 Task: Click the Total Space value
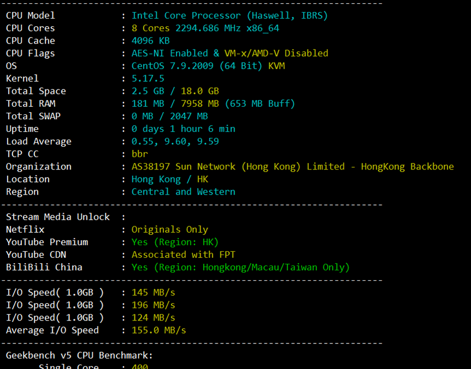click(175, 91)
